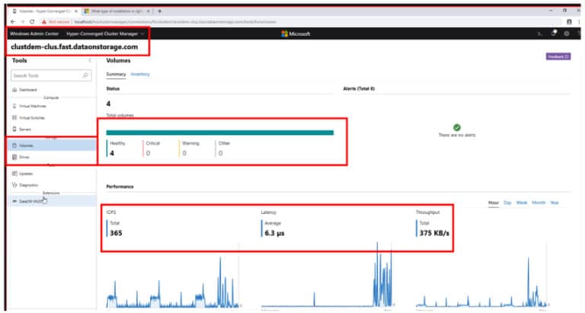
Task: Open settings gear in header
Action: click(x=567, y=34)
